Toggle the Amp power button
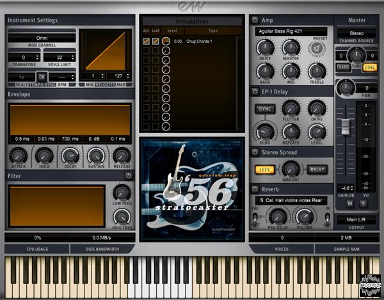This screenshot has height=300, width=384. [255, 20]
